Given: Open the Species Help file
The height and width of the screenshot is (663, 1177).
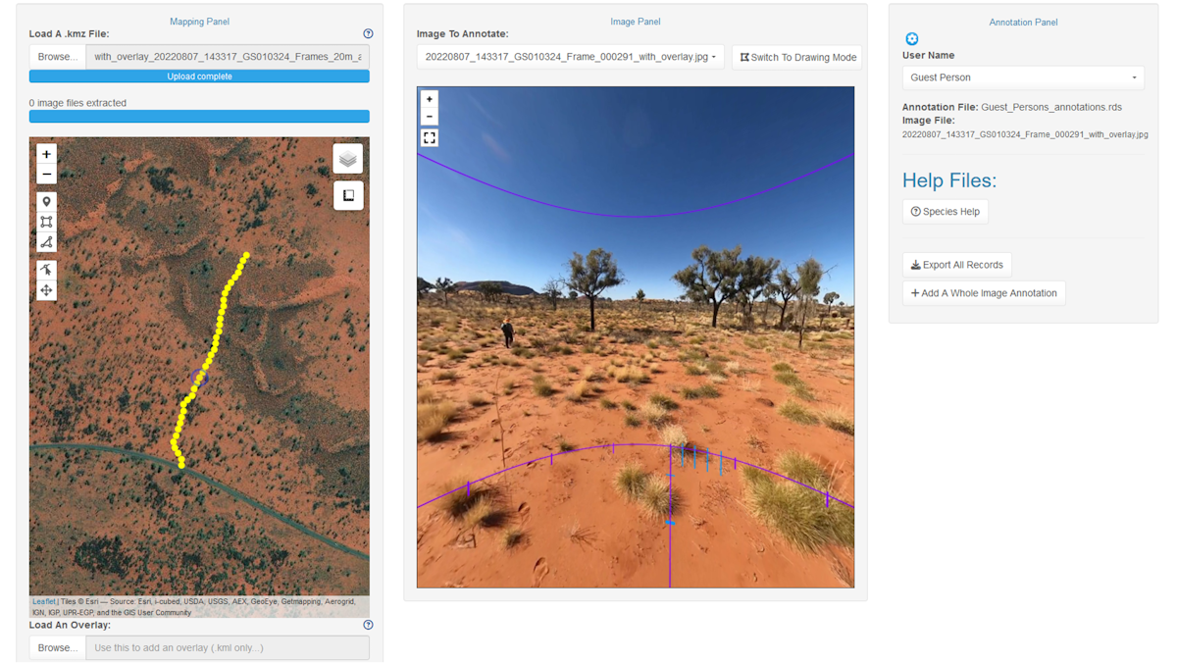Looking at the screenshot, I should pos(946,212).
